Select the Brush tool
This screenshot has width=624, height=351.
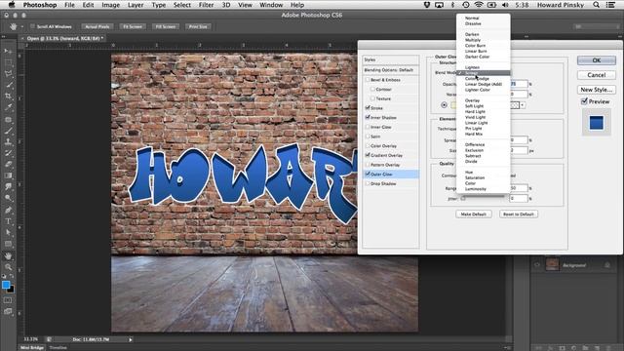point(8,130)
